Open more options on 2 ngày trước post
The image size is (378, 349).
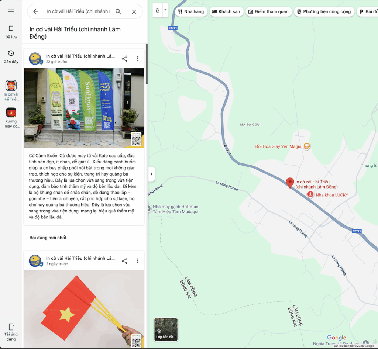(x=138, y=260)
